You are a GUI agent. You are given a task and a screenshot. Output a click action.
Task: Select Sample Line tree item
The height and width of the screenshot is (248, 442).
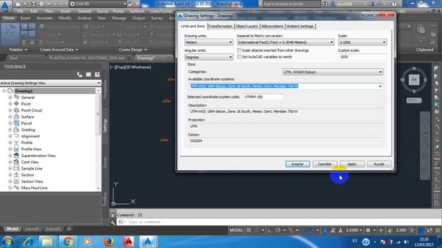32,168
